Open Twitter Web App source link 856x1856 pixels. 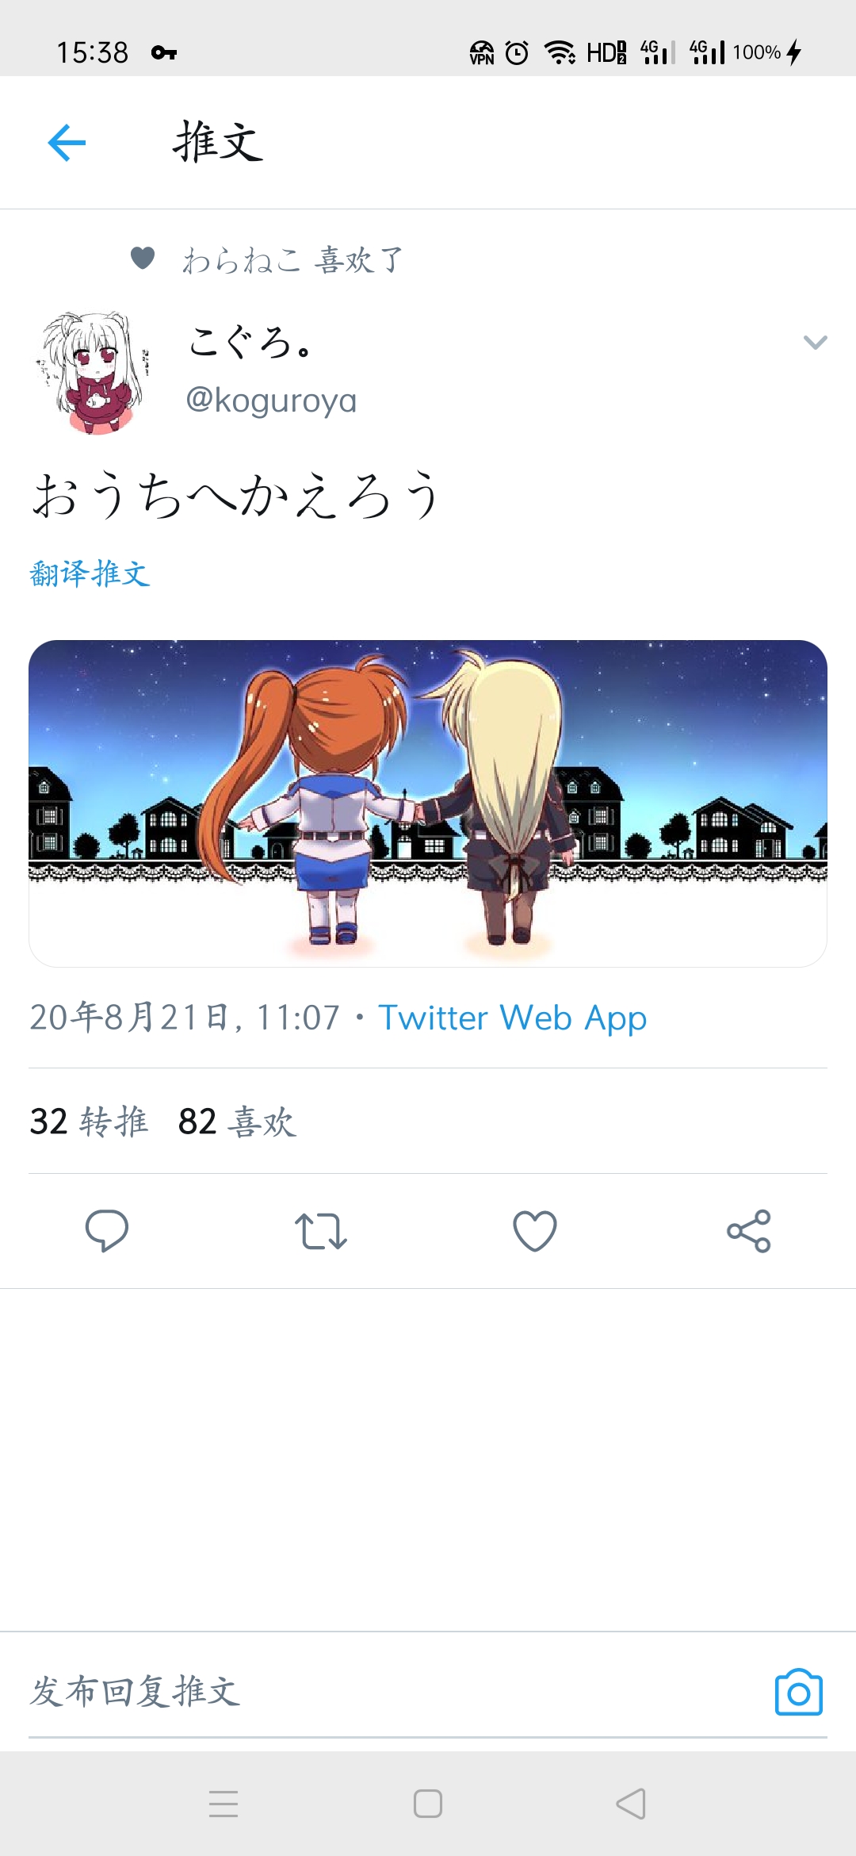pyautogui.click(x=512, y=1018)
